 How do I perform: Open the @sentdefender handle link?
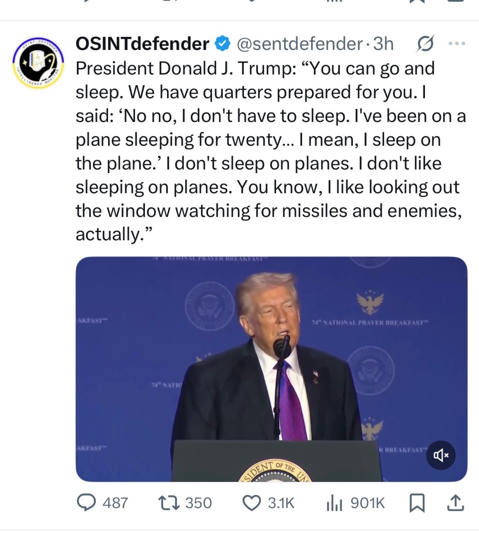click(299, 44)
